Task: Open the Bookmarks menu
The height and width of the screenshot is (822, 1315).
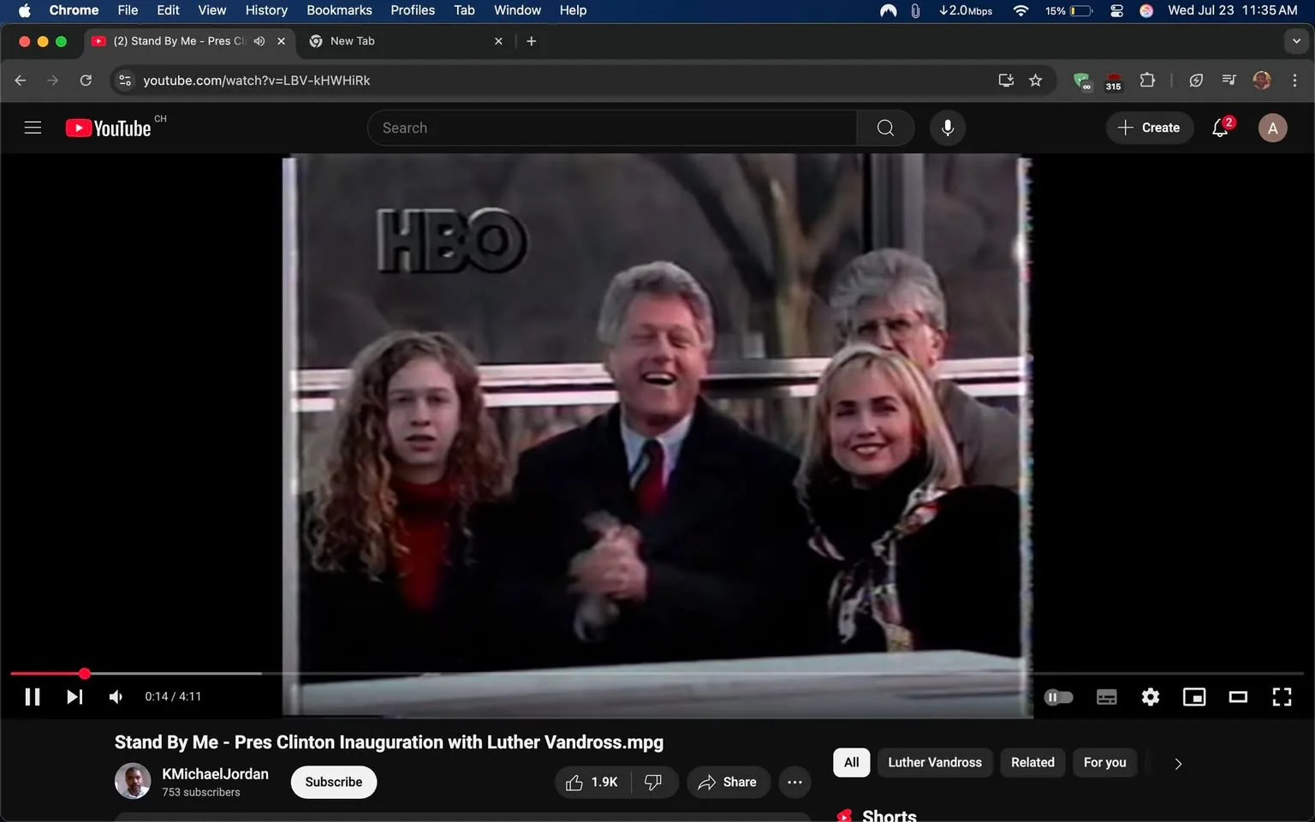Action: [339, 10]
